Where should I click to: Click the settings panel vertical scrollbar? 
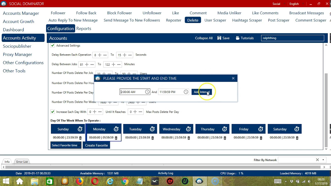326,110
